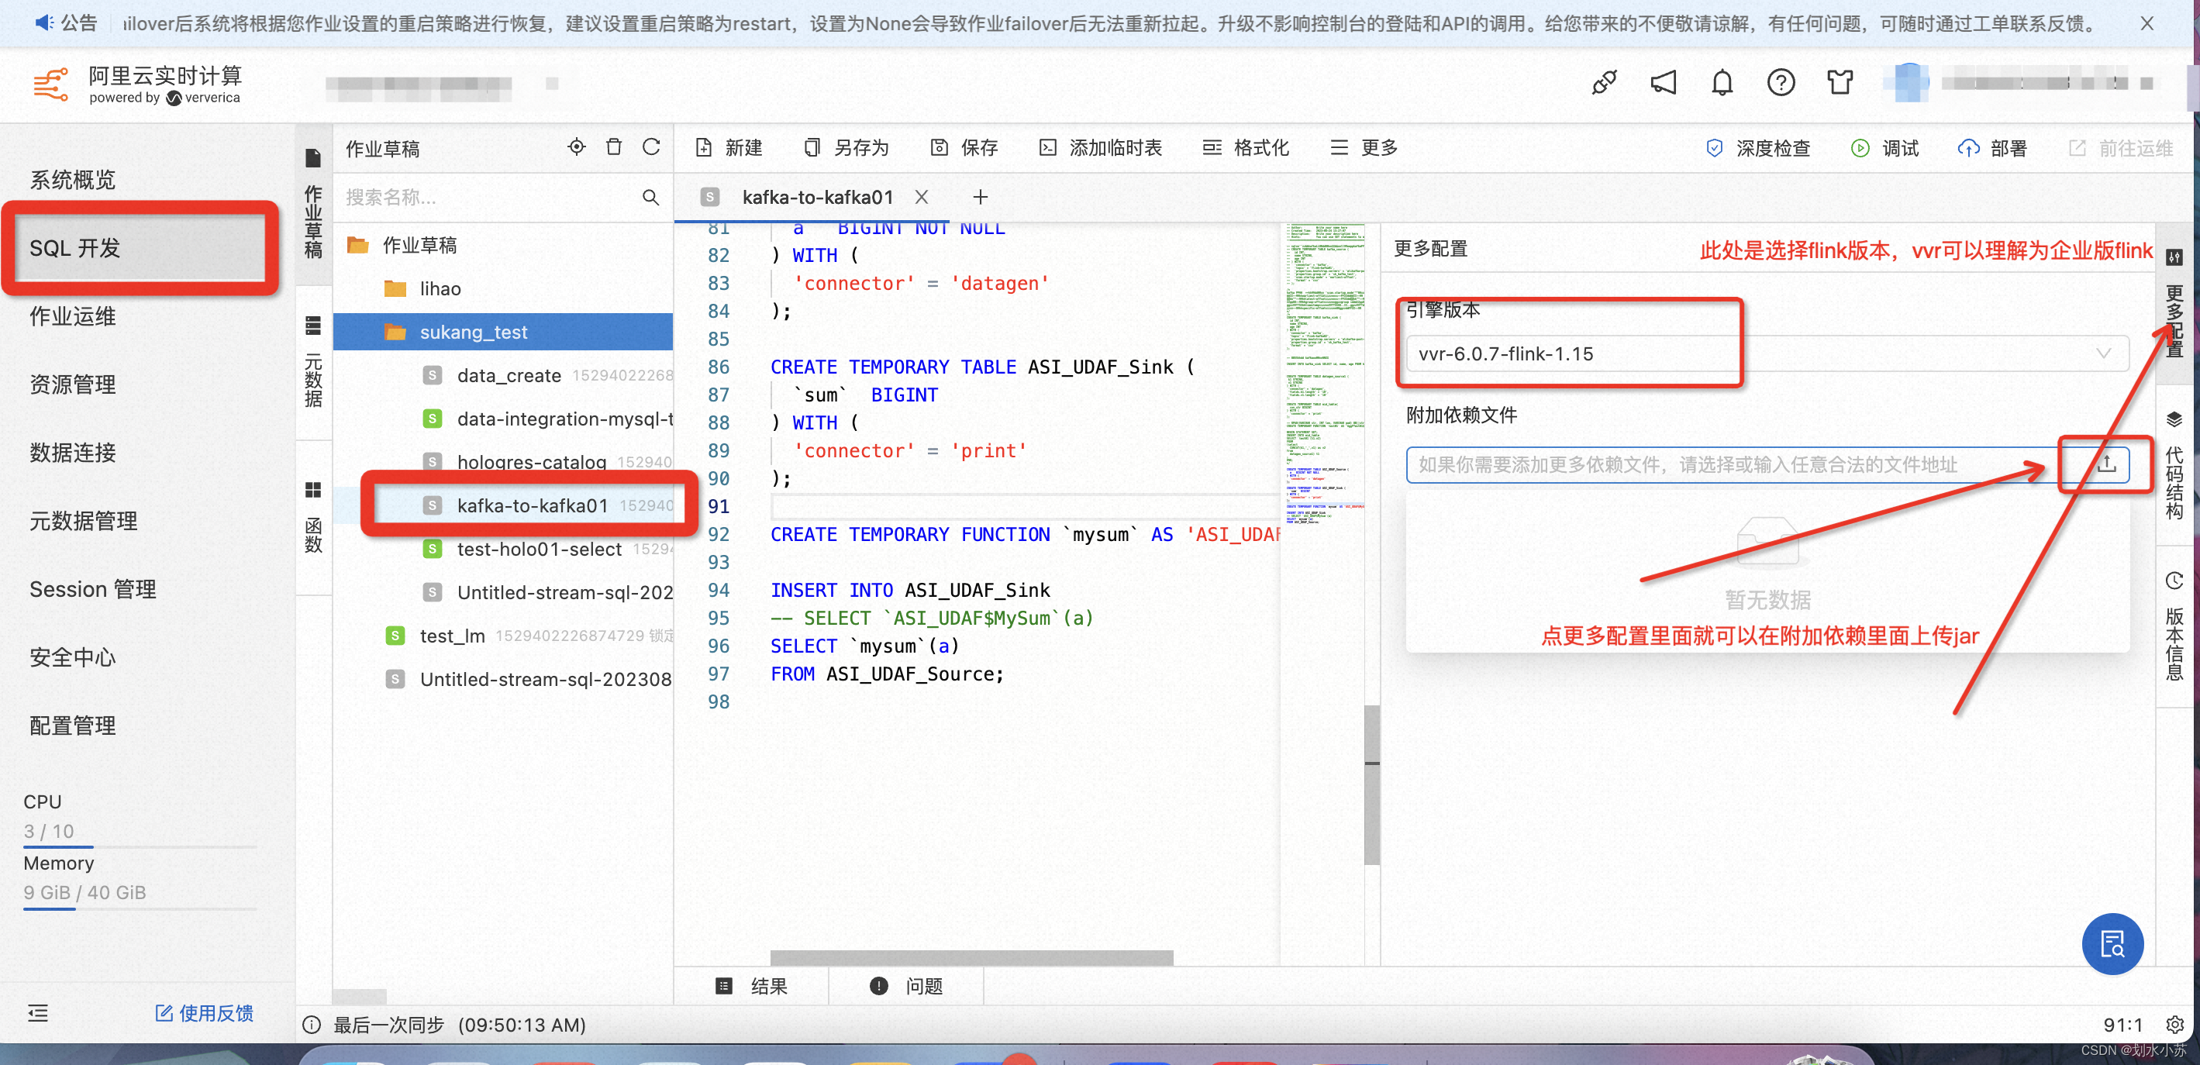Screen dimensions: 2200x1065
Task: Click the editor horizontal scrollbar
Action: tap(971, 957)
